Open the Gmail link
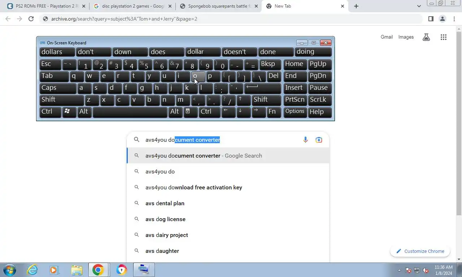The image size is (462, 277). tap(387, 37)
